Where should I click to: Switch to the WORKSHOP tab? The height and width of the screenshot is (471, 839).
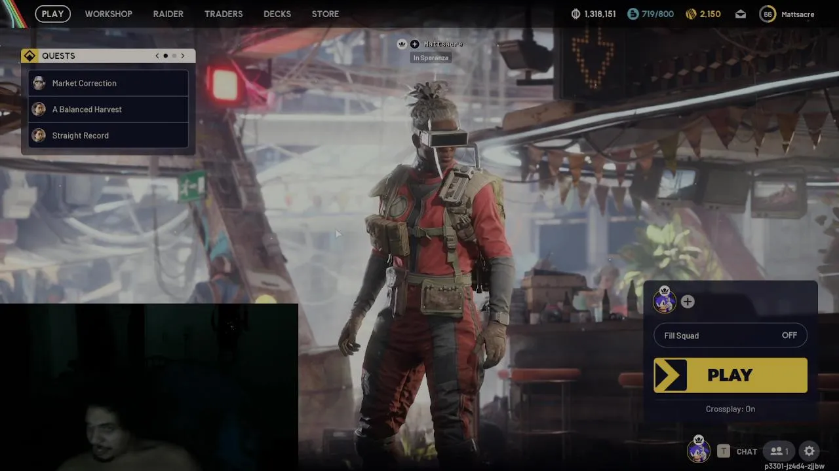(108, 14)
